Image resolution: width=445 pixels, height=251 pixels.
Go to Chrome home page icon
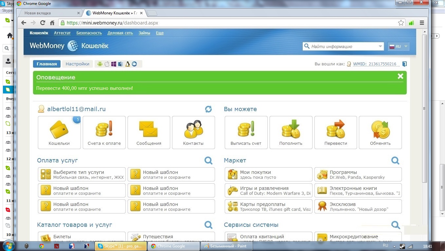coord(52,23)
